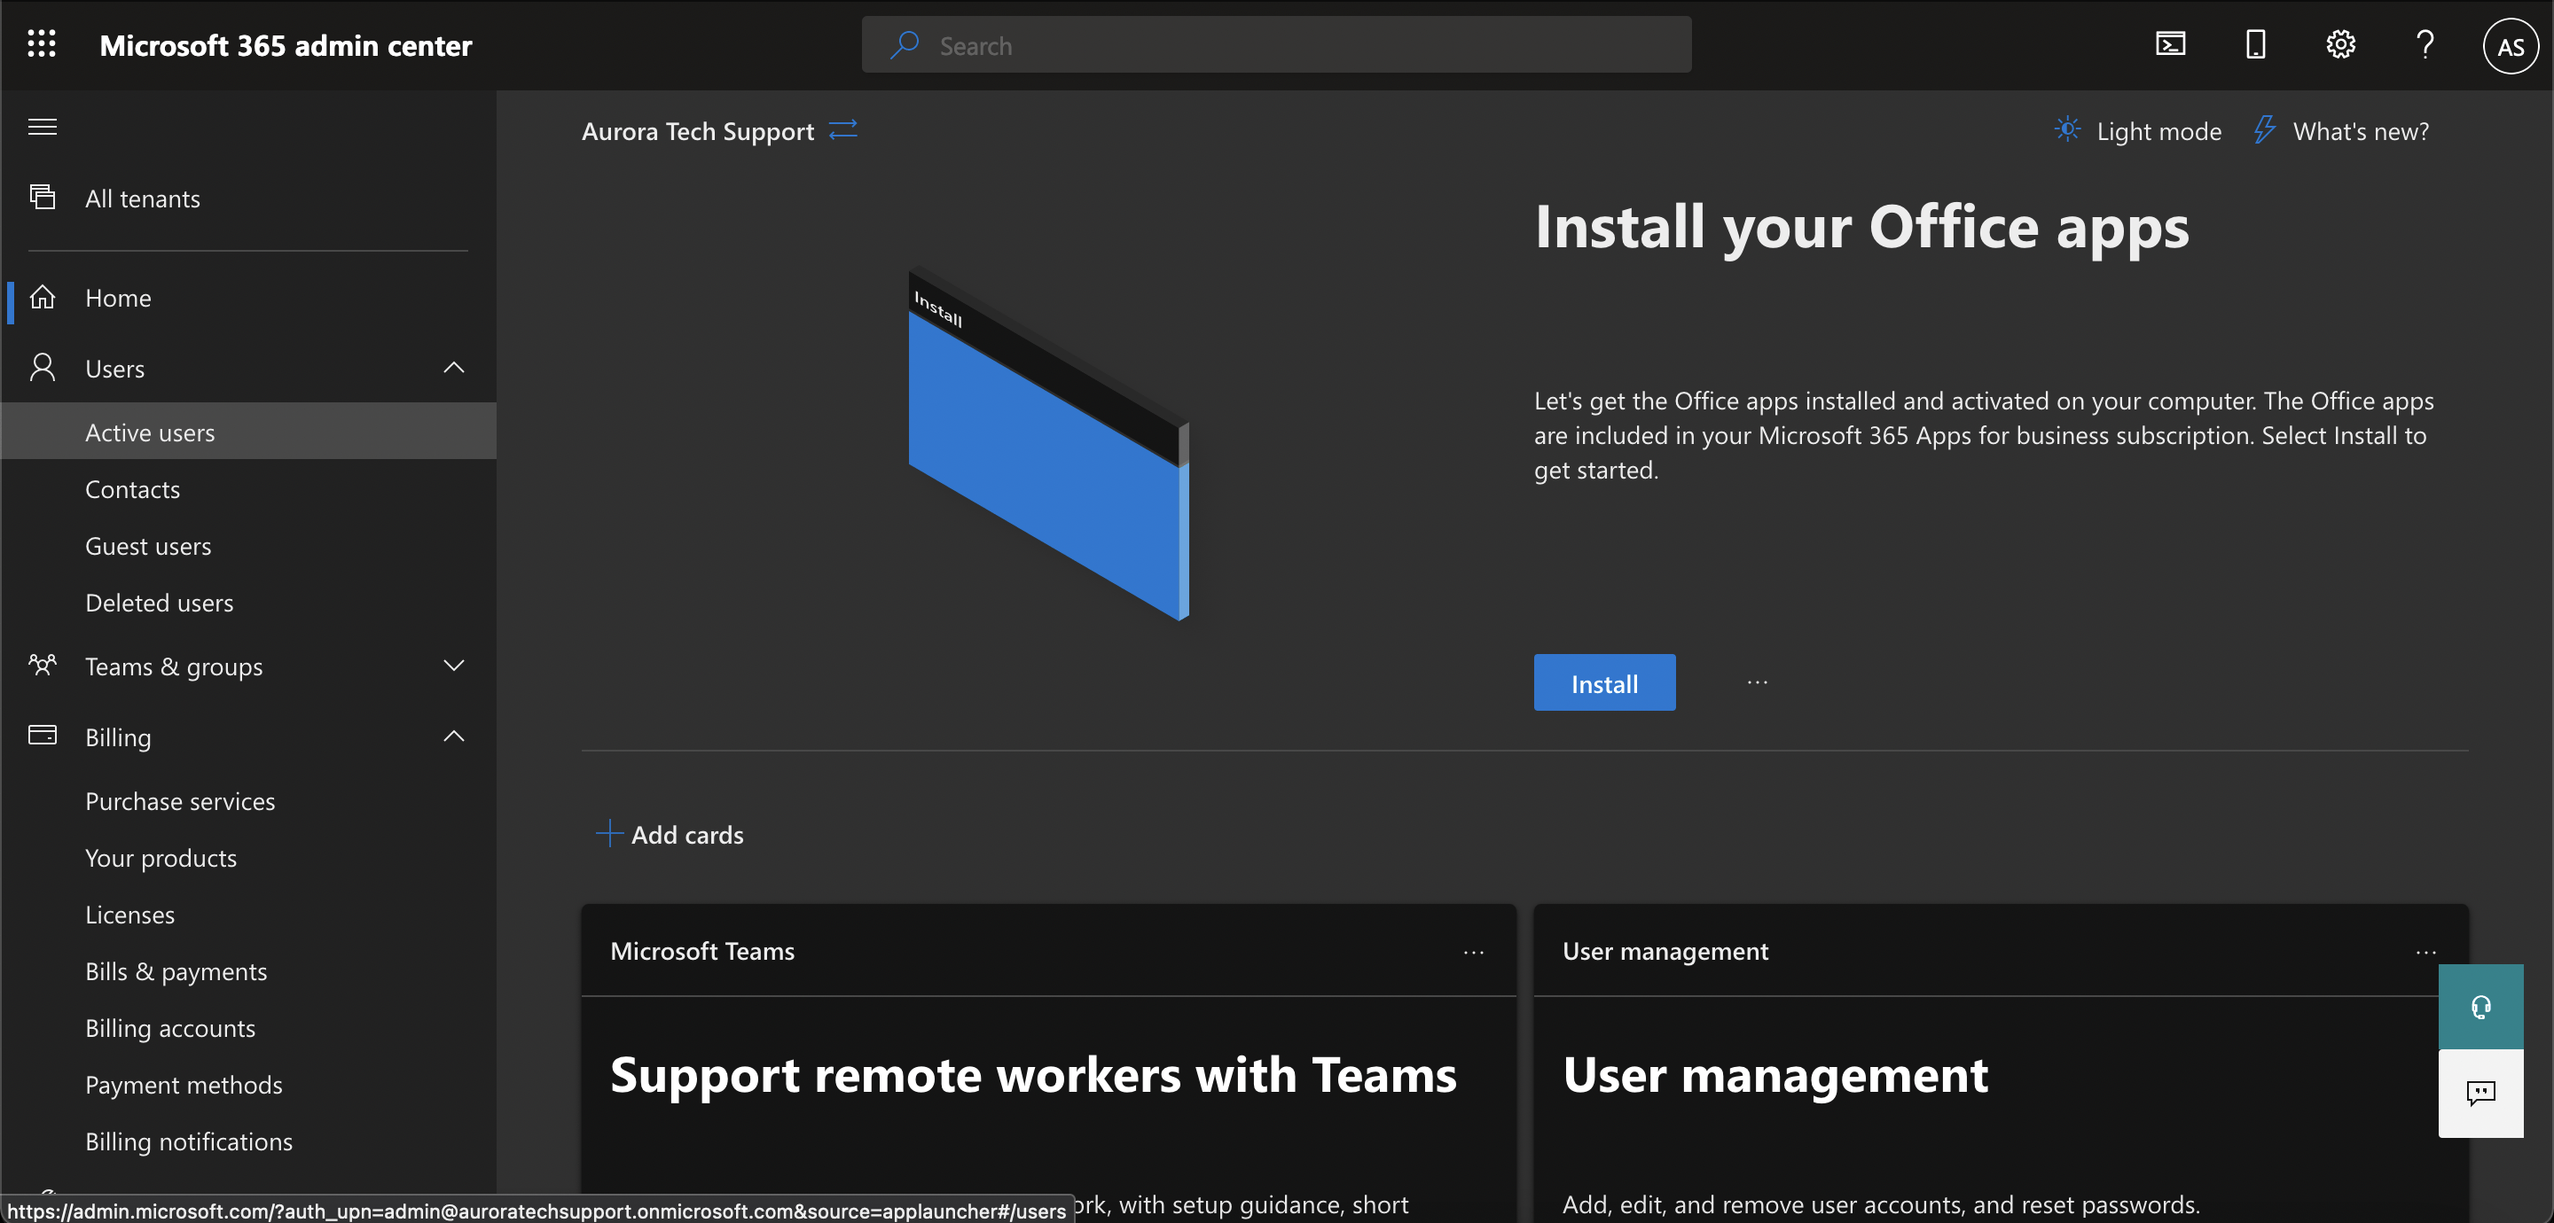Click the Home house icon
The width and height of the screenshot is (2554, 1223).
click(42, 296)
